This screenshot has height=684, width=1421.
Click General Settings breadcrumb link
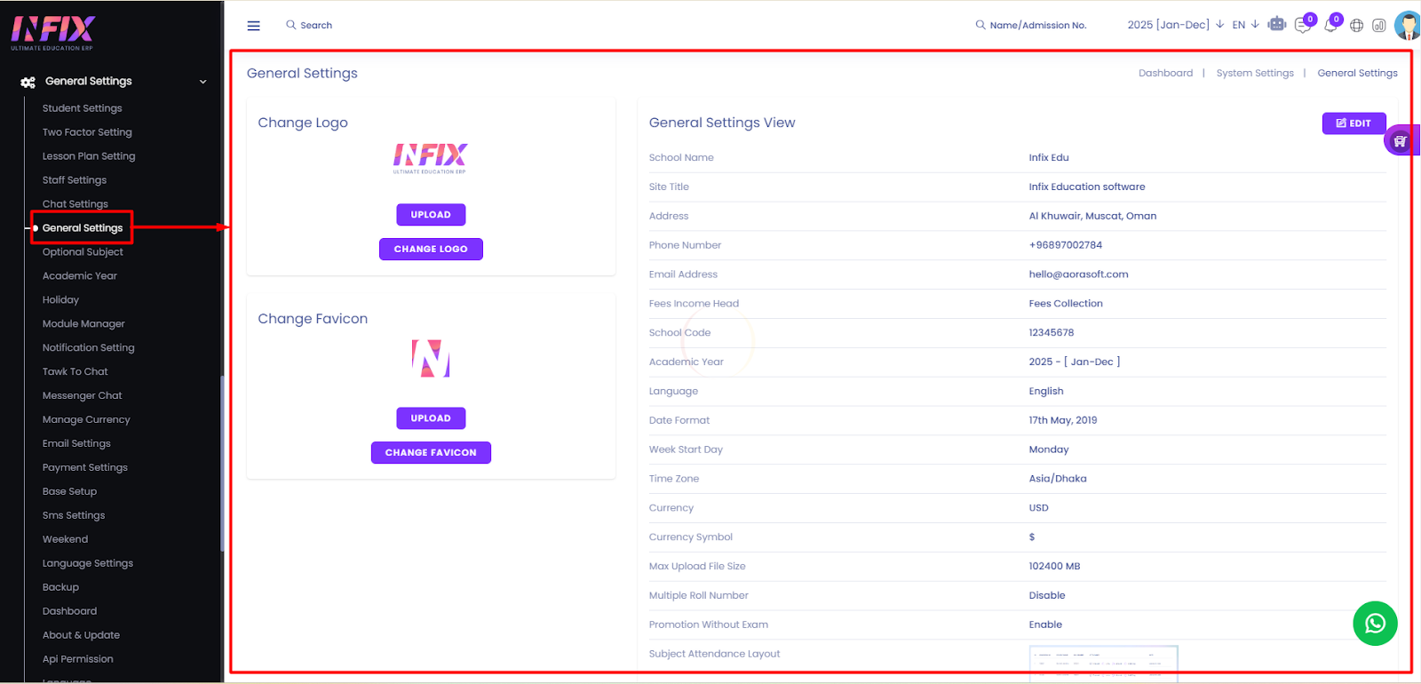[x=1357, y=74]
